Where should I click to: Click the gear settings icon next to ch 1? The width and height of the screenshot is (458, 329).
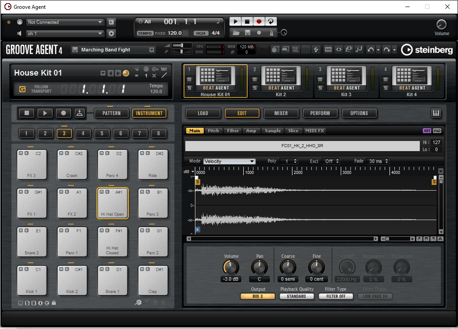point(111,33)
